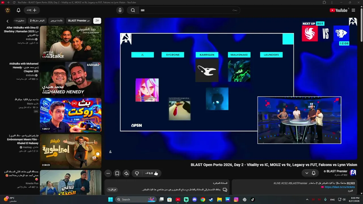Expand subscription options chevron next to bell
The width and height of the screenshot is (363, 204).
(x=307, y=173)
